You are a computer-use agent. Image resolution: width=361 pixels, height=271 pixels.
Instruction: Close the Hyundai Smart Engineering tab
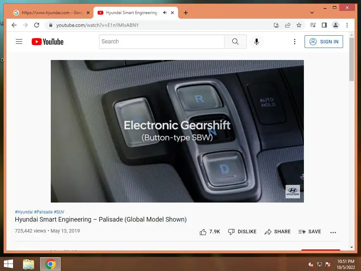[172, 13]
